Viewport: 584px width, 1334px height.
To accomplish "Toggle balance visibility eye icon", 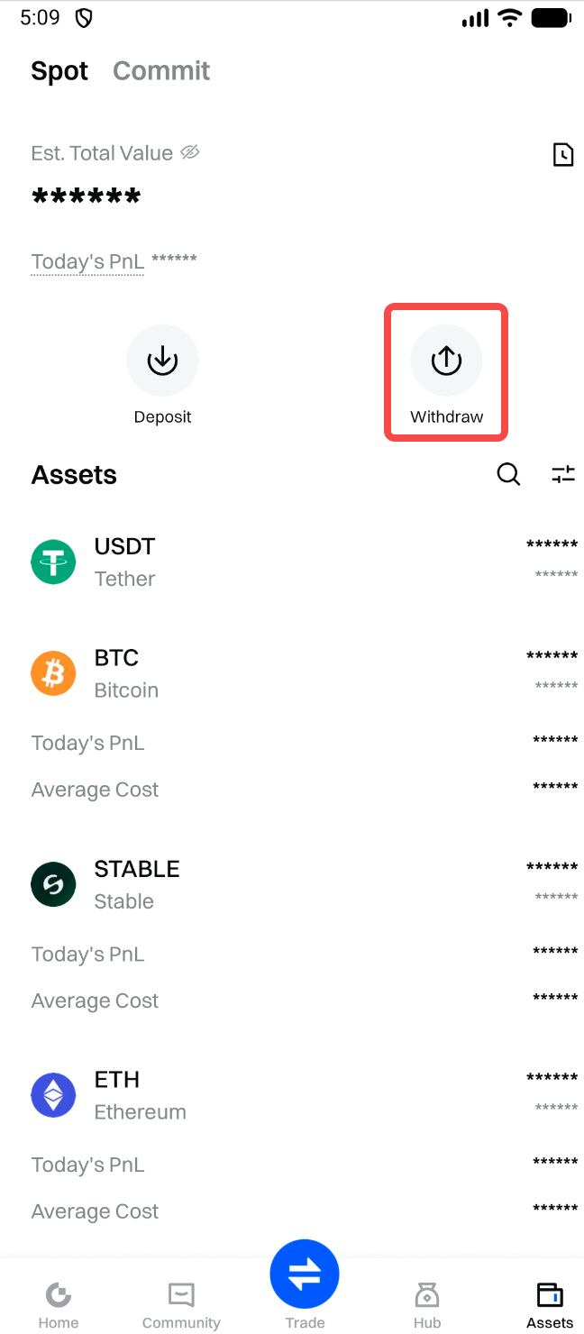I will 189,153.
